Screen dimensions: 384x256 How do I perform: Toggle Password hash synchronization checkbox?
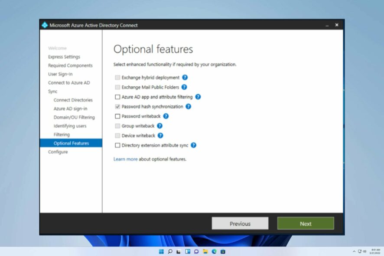pyautogui.click(x=117, y=106)
